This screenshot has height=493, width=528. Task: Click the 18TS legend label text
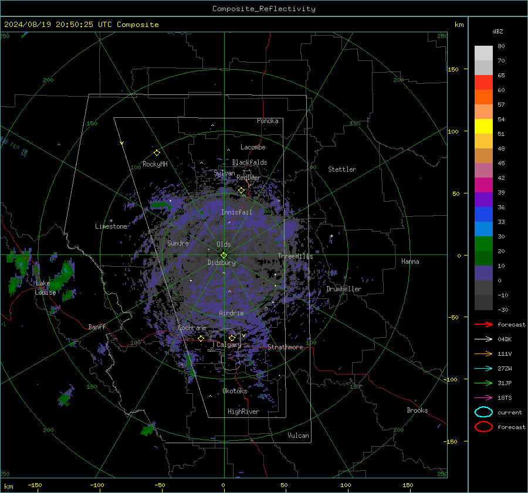505,398
